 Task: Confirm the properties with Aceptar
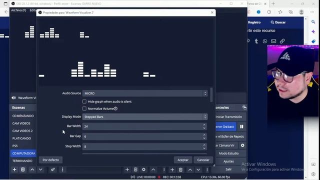tap(183, 160)
